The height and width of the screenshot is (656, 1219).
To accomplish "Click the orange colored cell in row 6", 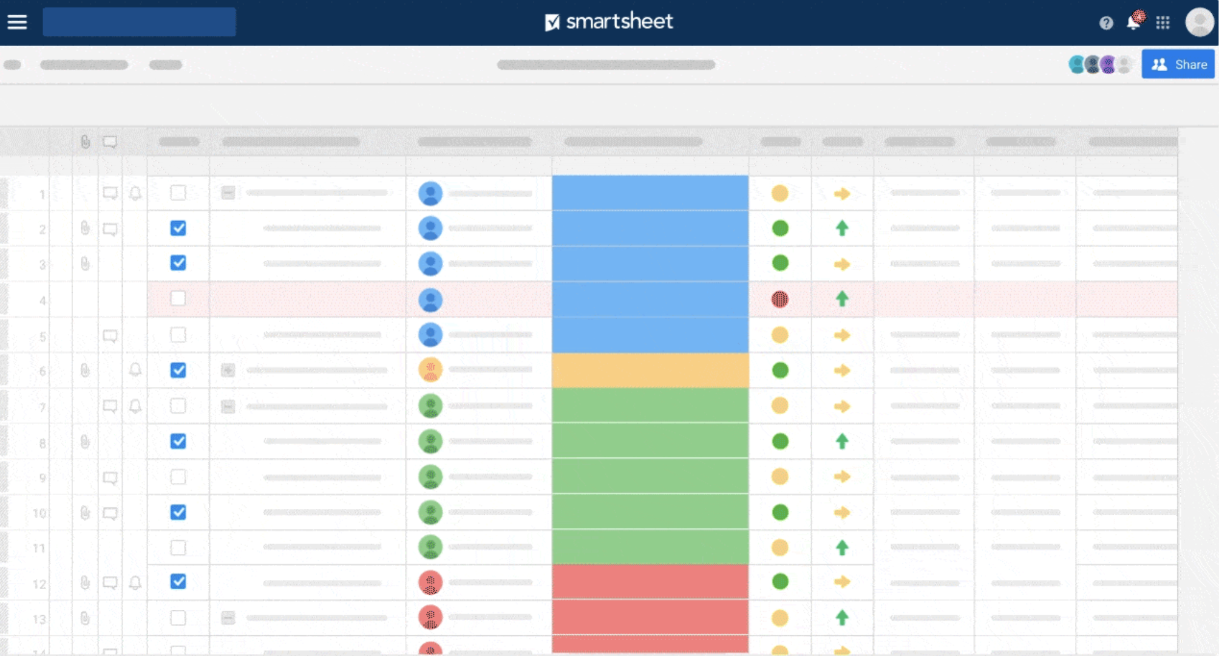I will 650,370.
